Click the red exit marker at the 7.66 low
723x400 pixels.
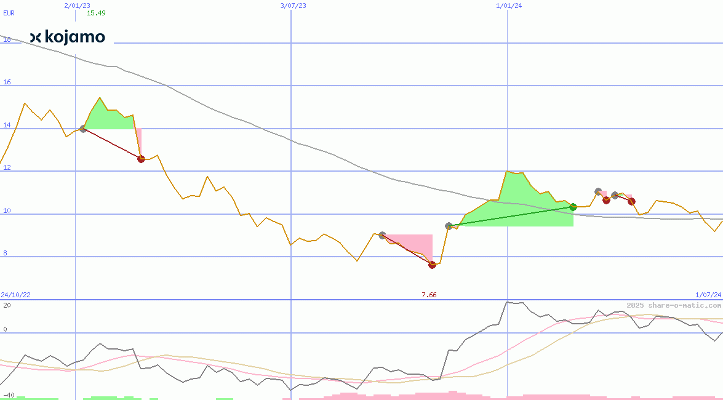click(x=432, y=265)
